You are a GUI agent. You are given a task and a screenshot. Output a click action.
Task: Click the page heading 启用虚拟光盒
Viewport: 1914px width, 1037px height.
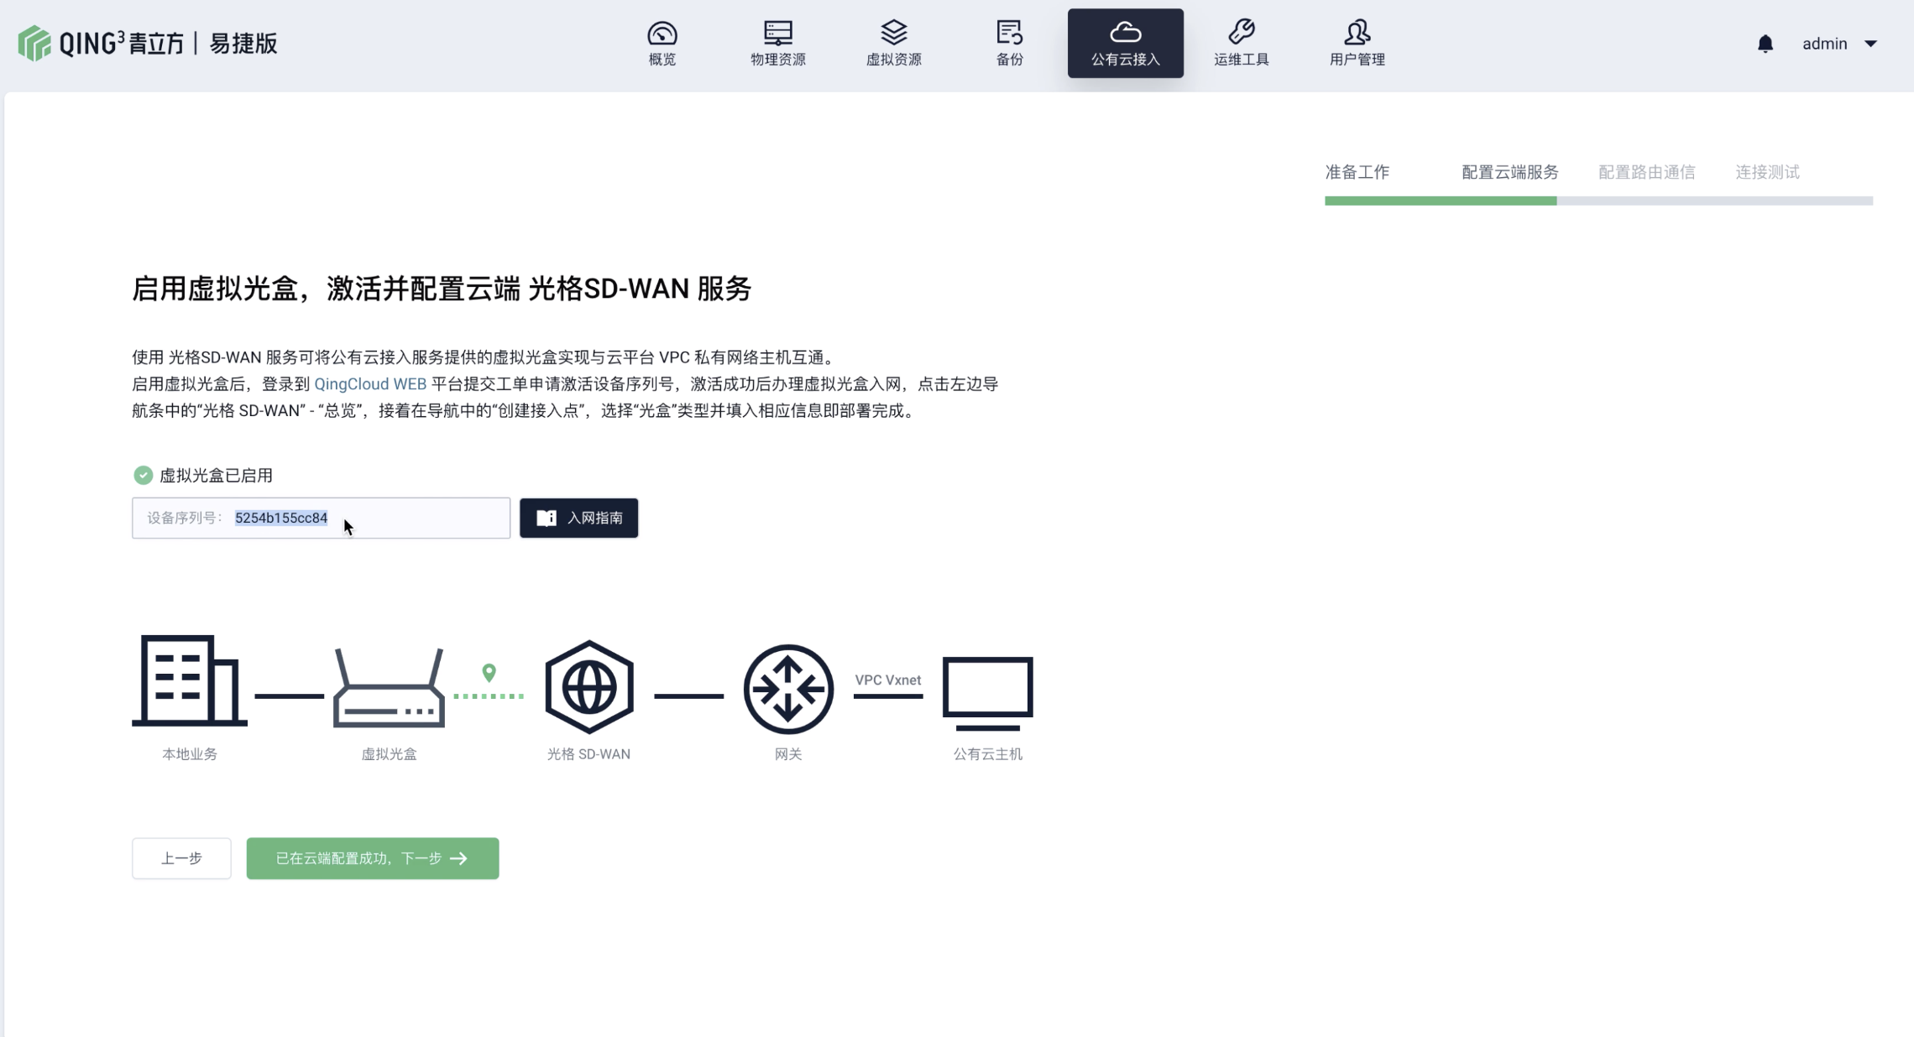[442, 289]
